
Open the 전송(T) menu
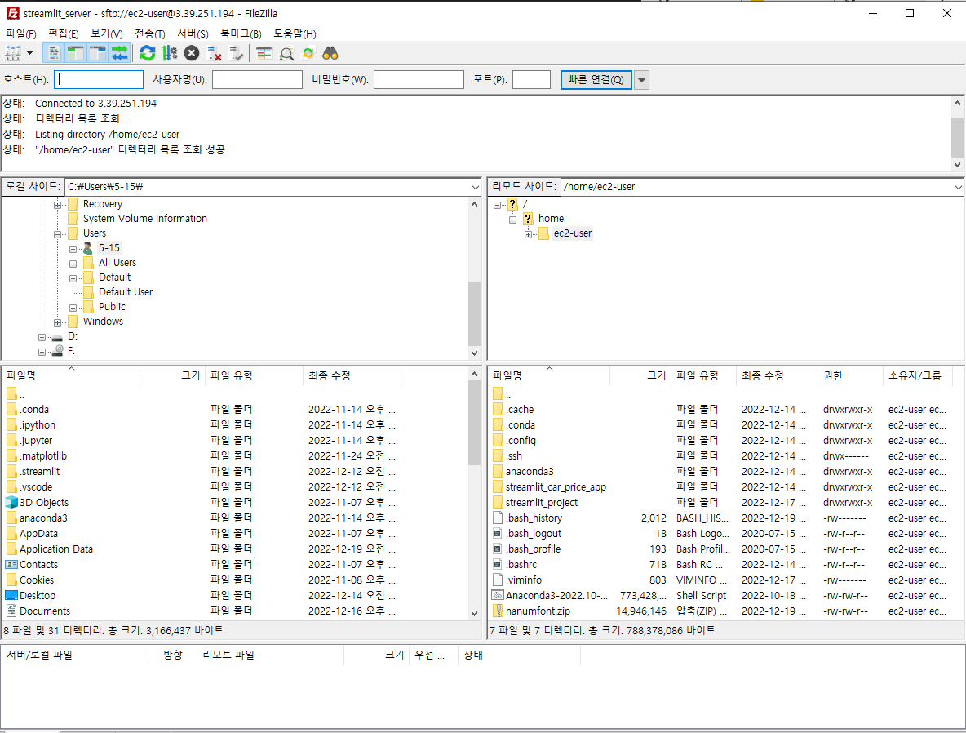click(x=149, y=34)
